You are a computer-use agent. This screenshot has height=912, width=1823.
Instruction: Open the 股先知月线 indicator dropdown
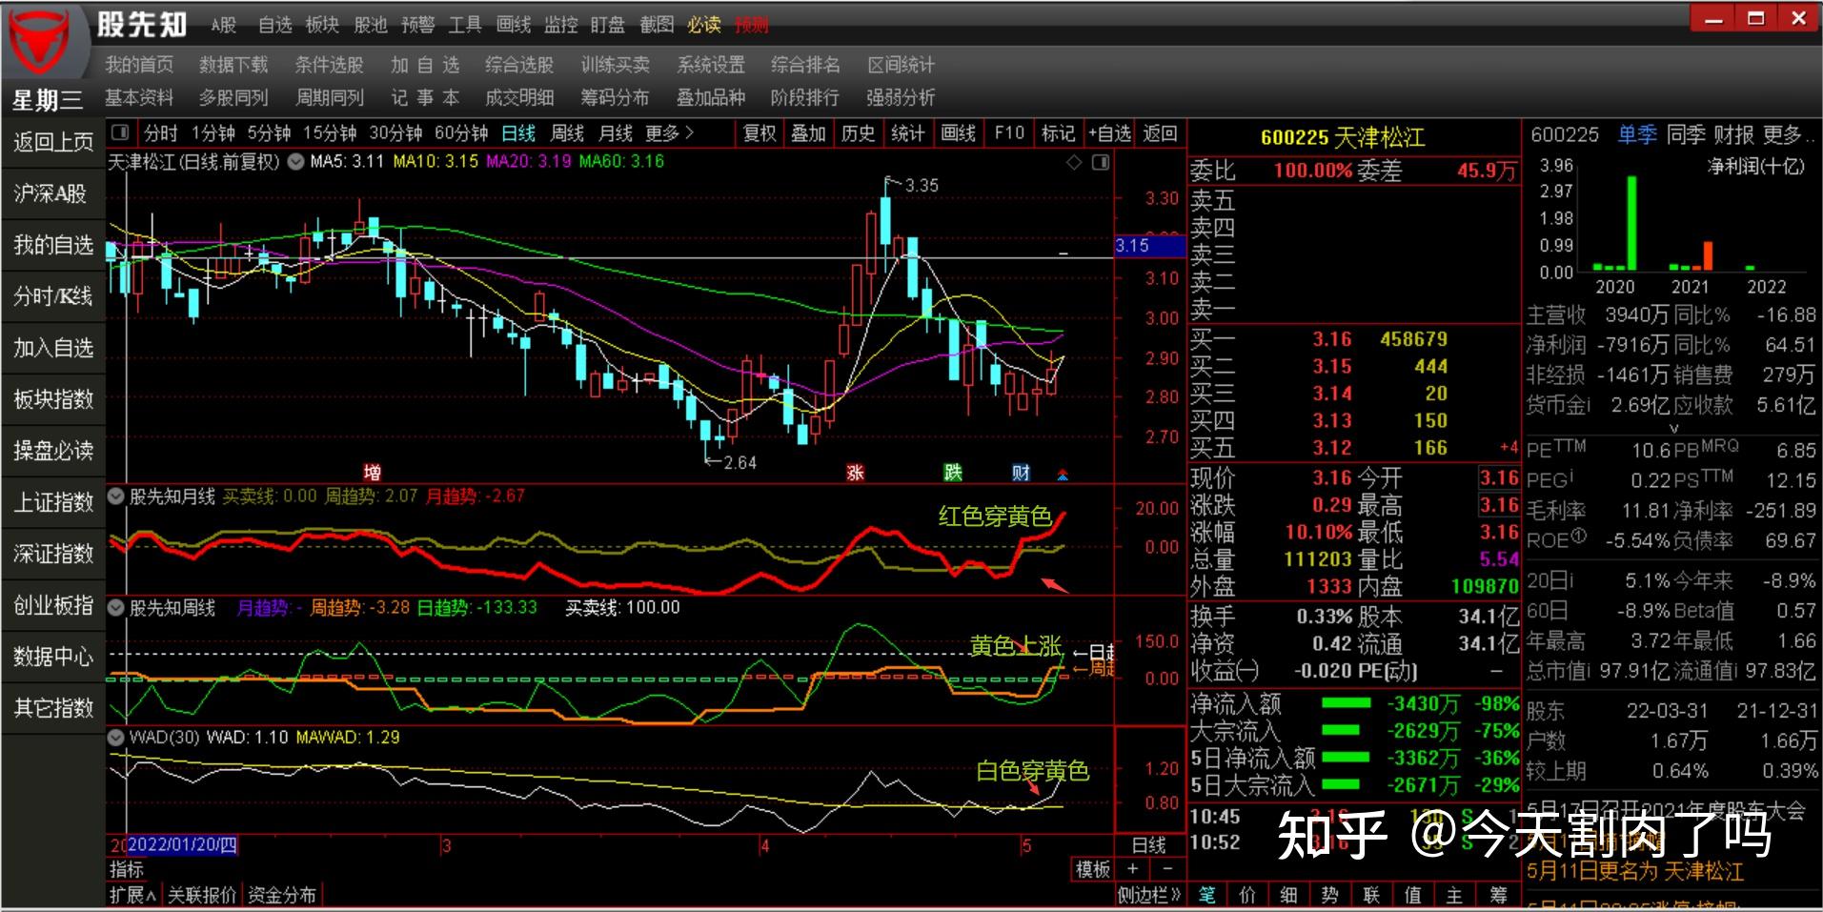coord(116,497)
